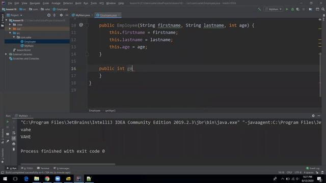
Task: Toggle soft-wrap in the Run console
Action: pyautogui.click(x=14, y=133)
